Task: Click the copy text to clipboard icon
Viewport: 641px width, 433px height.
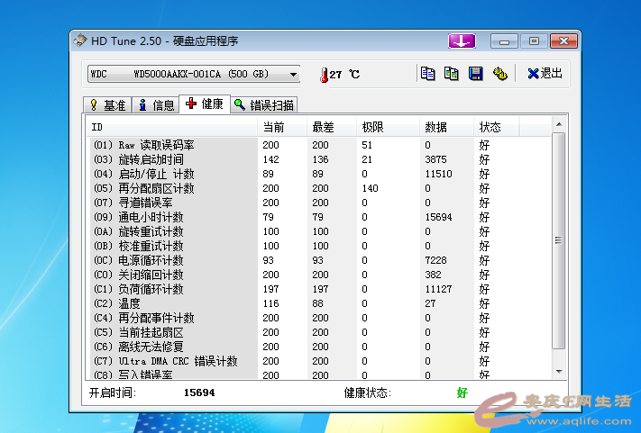Action: 428,74
